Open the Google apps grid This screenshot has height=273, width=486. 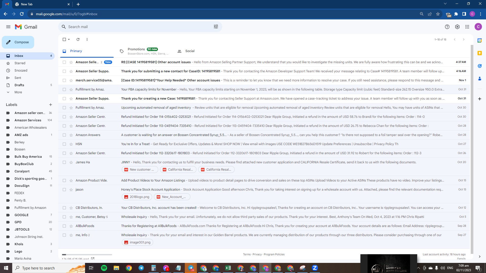click(x=467, y=27)
